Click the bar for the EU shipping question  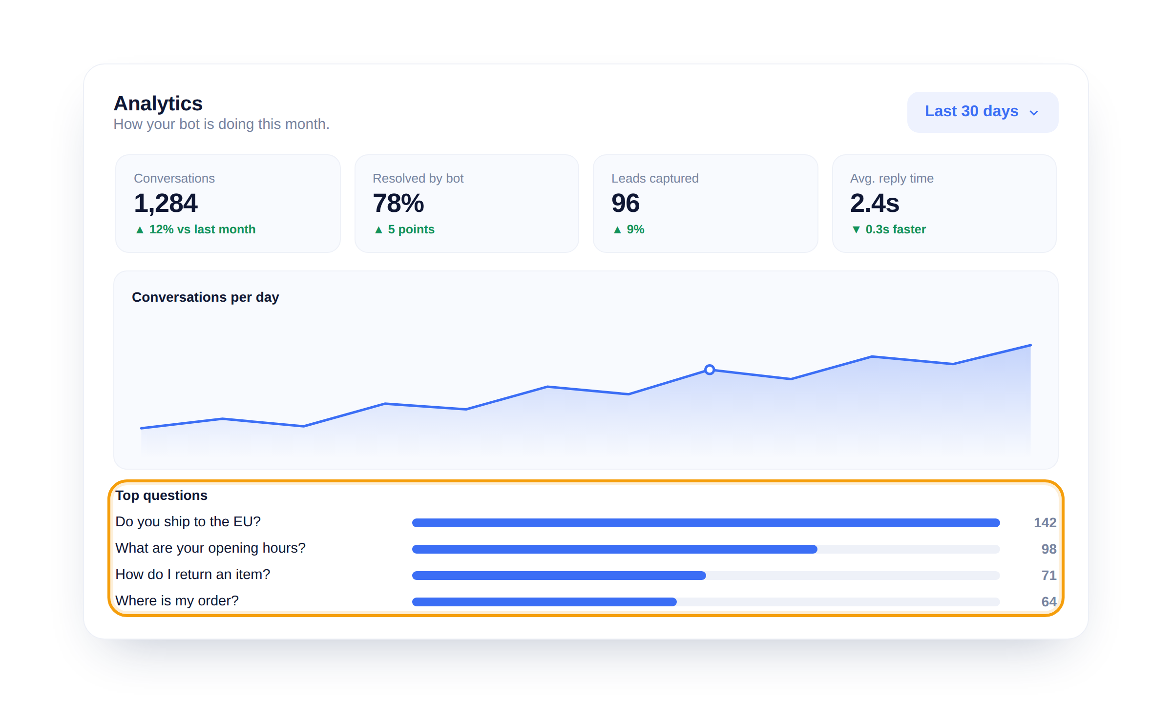click(706, 523)
